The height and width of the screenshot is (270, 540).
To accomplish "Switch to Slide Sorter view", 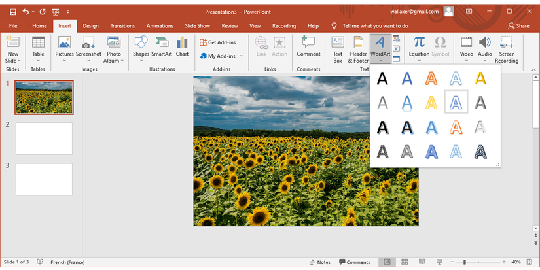I will click(406, 262).
